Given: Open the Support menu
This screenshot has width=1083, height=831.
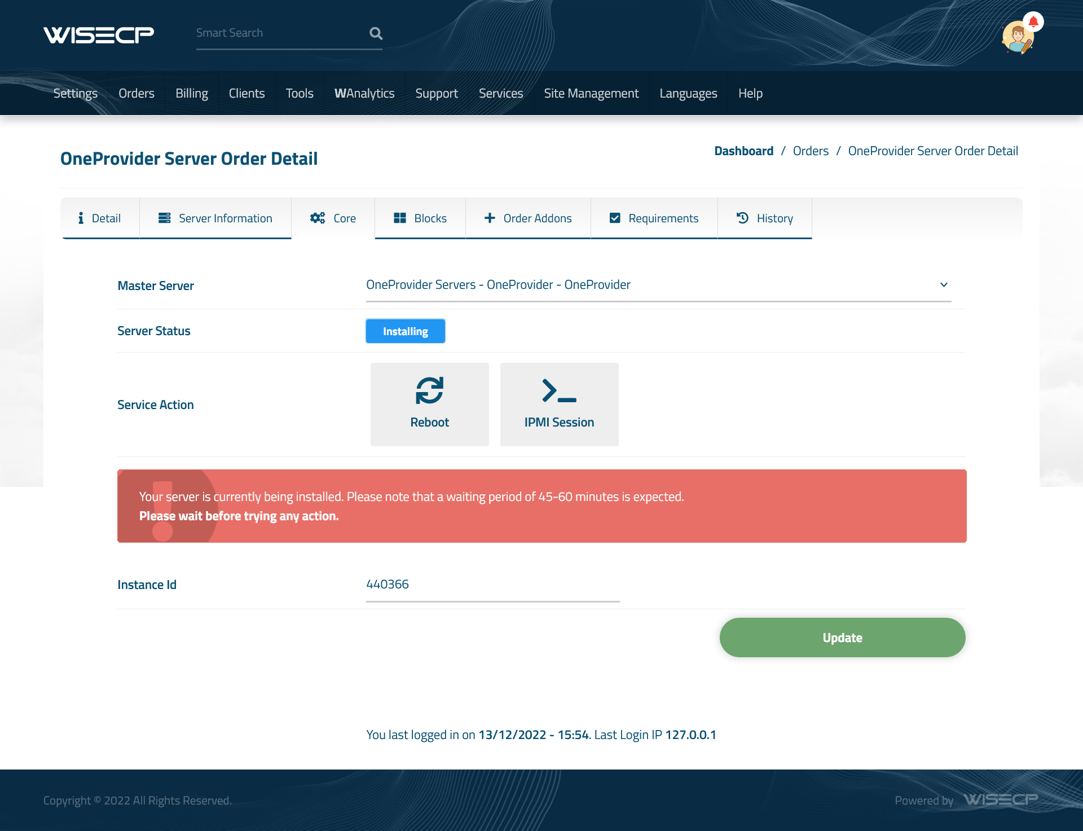Looking at the screenshot, I should [437, 93].
